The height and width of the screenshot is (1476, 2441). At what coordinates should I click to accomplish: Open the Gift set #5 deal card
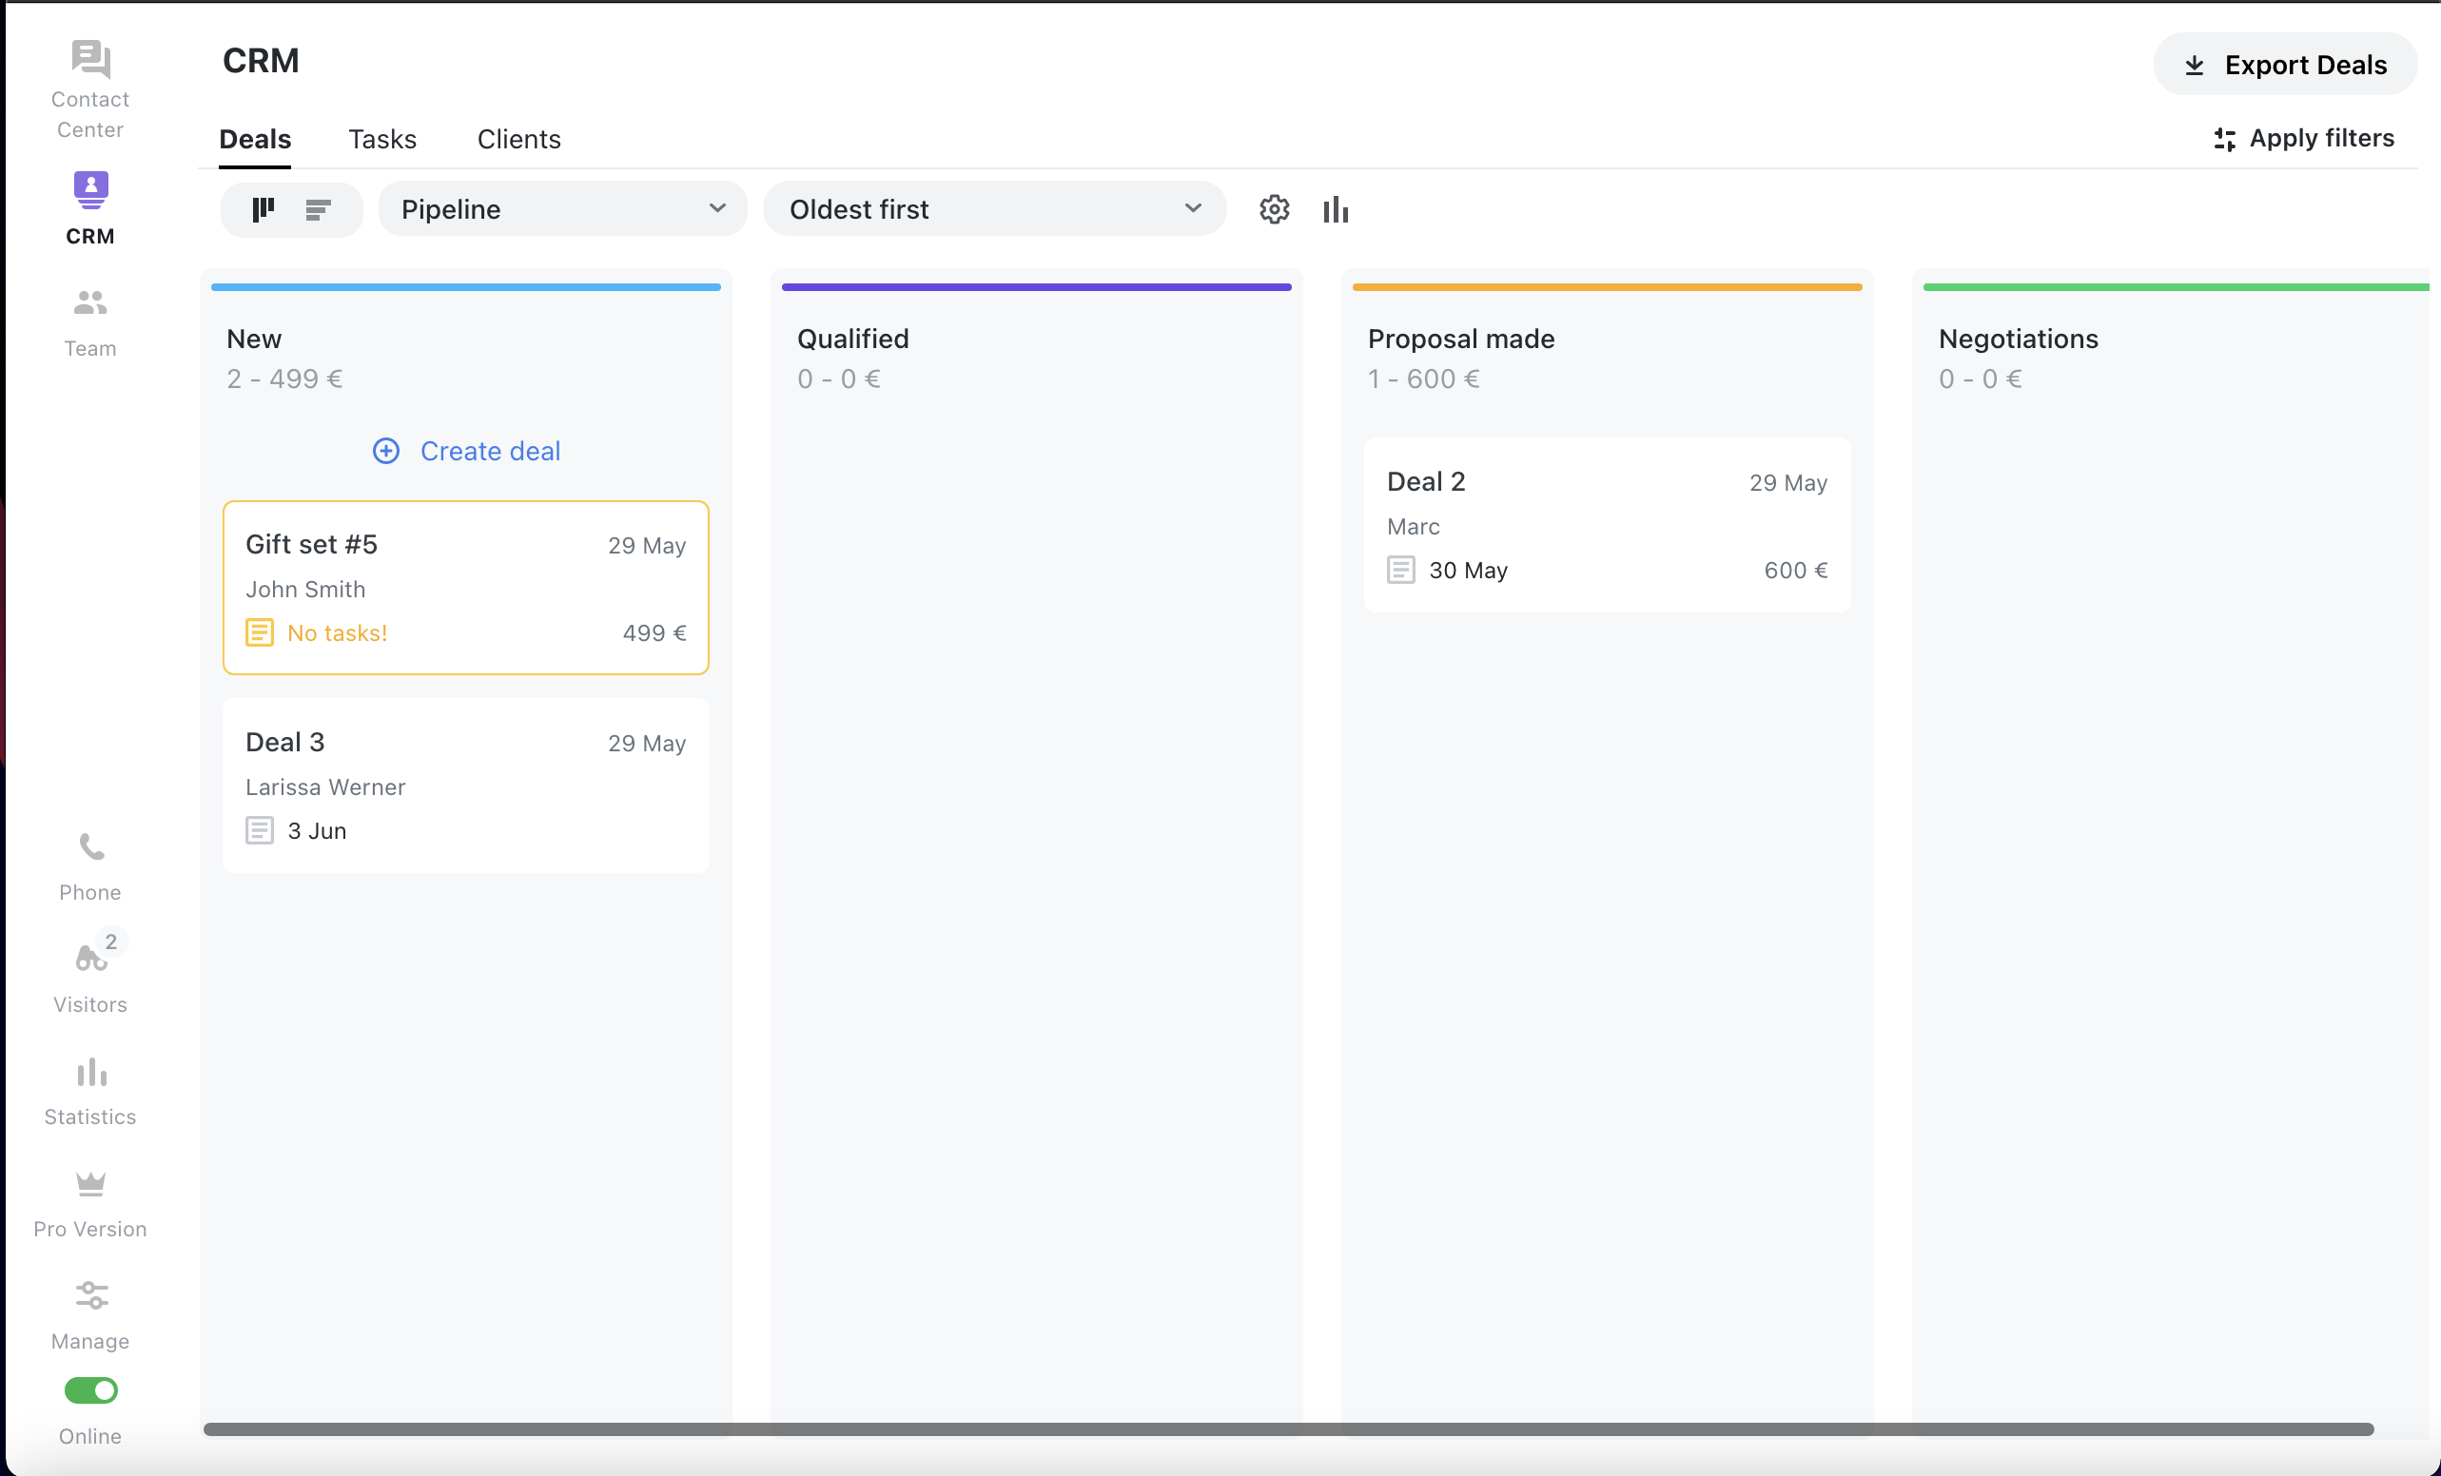pyautogui.click(x=465, y=588)
